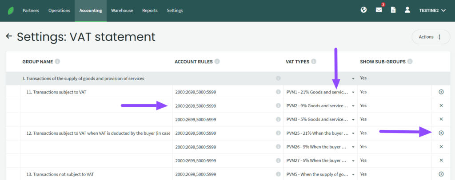The height and width of the screenshot is (180, 455).
Task: Add a line to group 13 with plus icon
Action: point(441,174)
